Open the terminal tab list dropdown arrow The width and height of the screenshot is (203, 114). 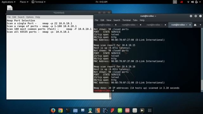(200, 25)
